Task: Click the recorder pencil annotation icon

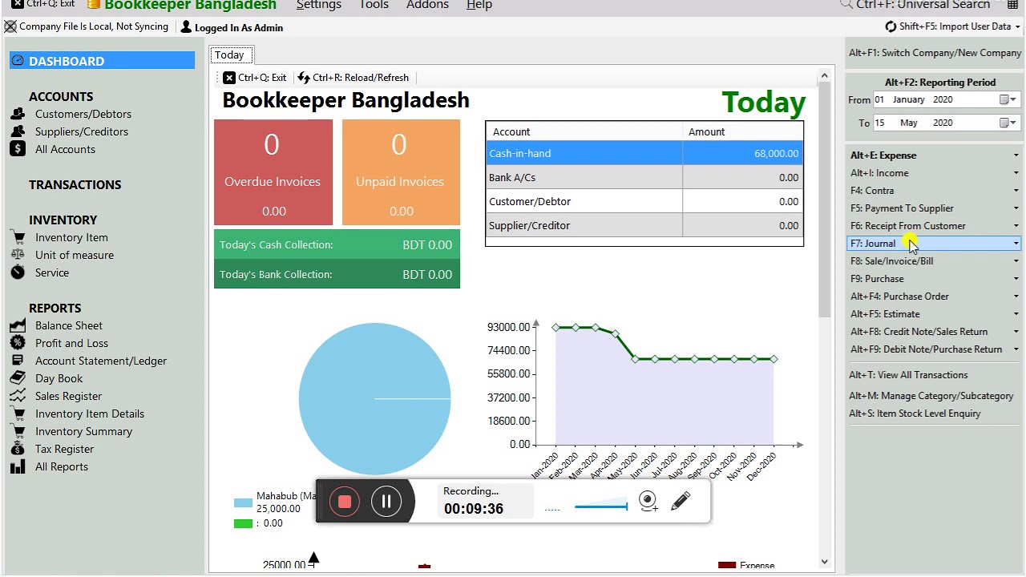Action: (x=681, y=502)
